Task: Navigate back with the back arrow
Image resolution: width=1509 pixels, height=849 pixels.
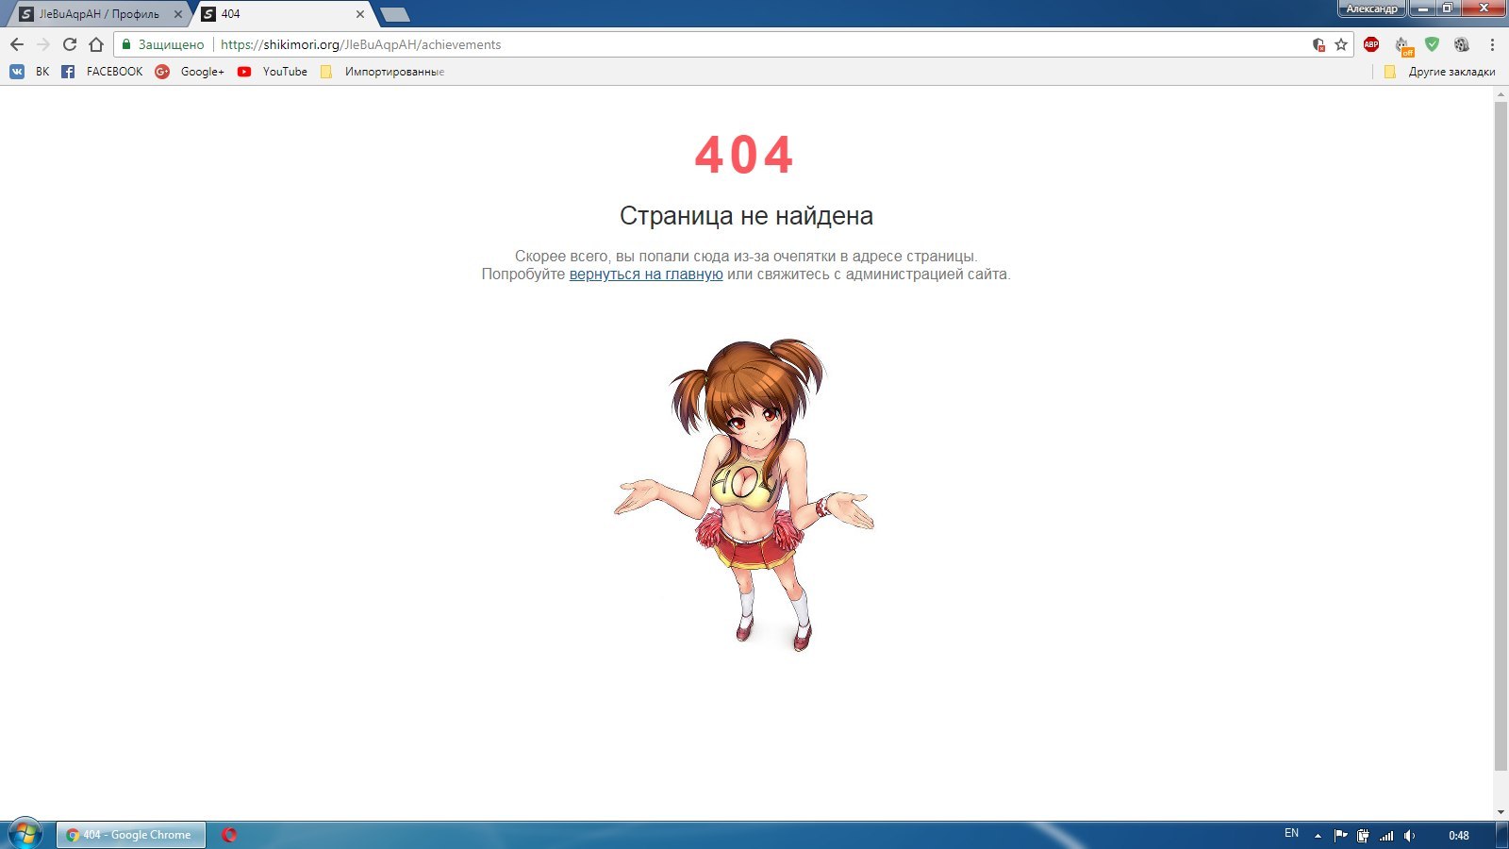Action: pyautogui.click(x=17, y=44)
